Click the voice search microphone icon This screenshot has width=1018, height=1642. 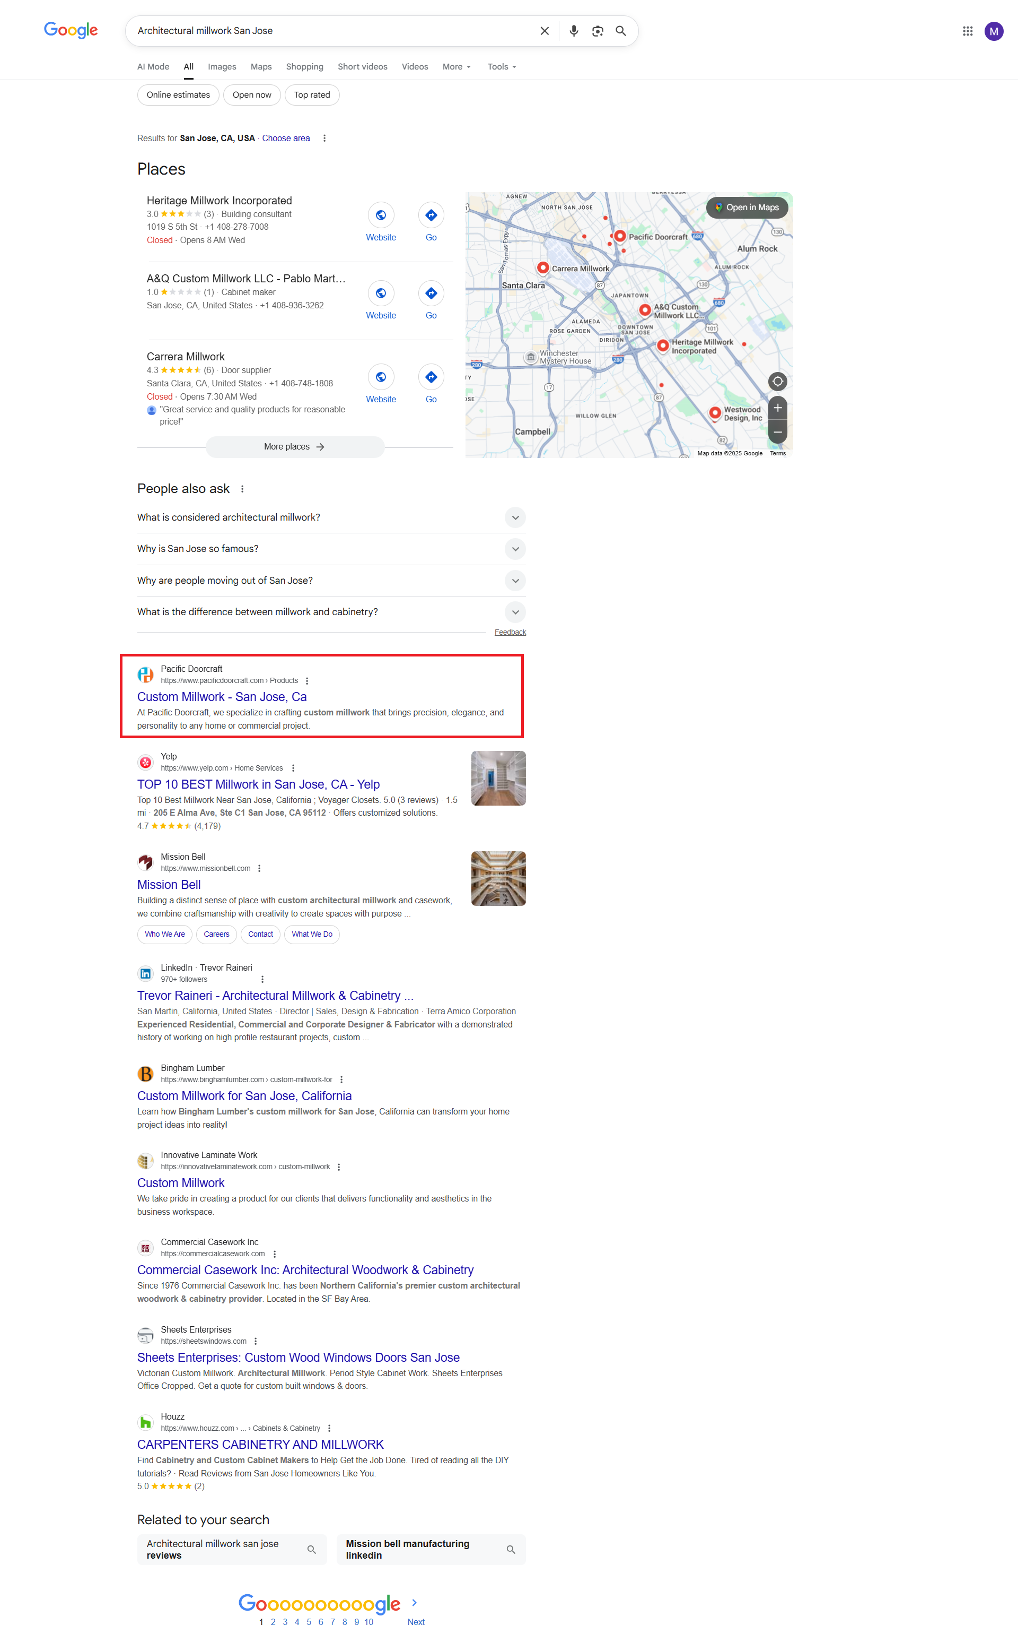tap(574, 31)
